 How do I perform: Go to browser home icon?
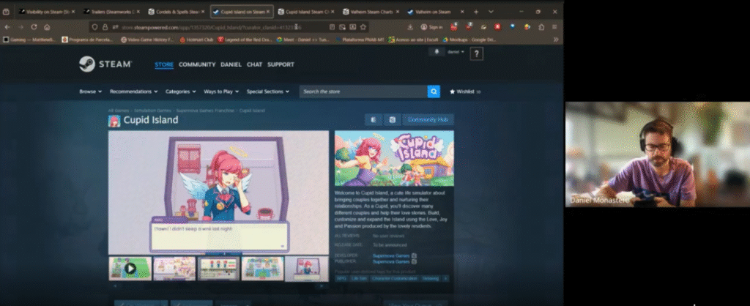pos(47,26)
